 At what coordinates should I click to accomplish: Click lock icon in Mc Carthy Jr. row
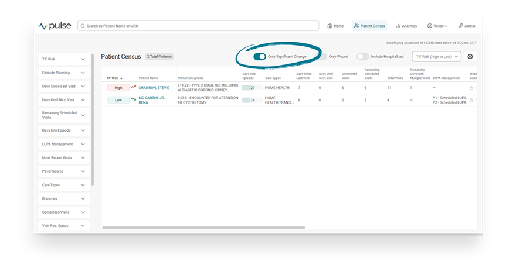[471, 100]
